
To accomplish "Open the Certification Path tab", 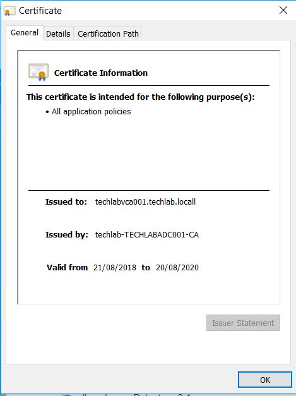I will pyautogui.click(x=108, y=33).
